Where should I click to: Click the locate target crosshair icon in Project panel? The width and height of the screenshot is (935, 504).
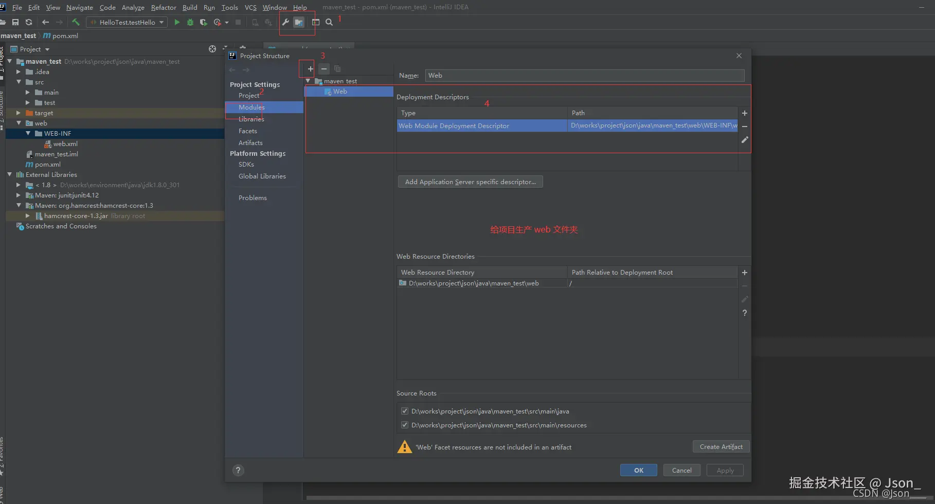point(212,49)
